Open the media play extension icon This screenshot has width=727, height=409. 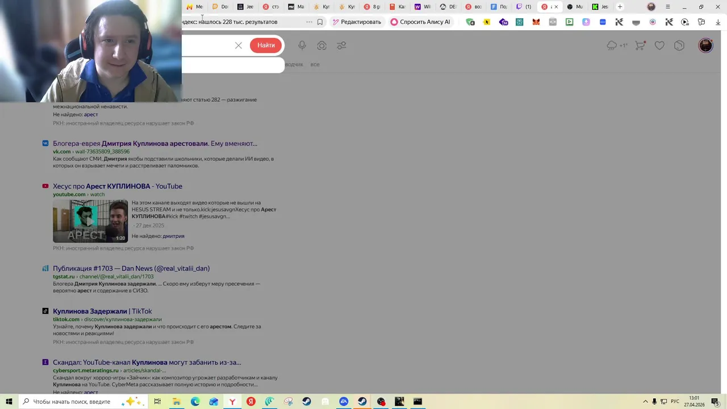[x=685, y=22]
